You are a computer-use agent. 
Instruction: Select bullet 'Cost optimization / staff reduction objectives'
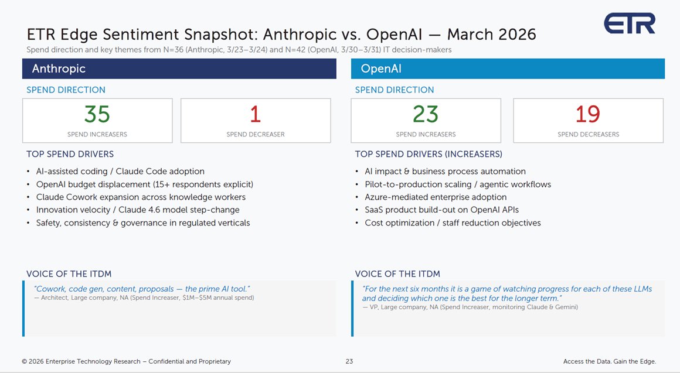click(453, 223)
